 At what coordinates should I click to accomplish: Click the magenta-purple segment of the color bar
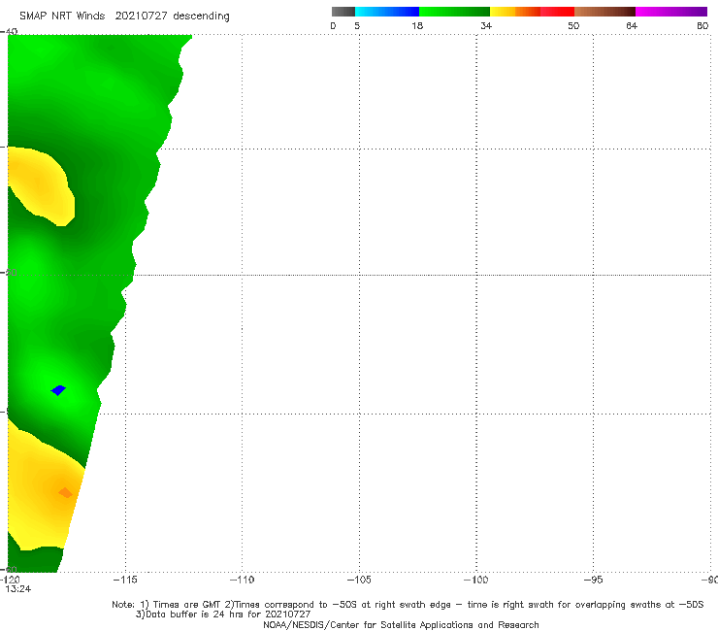[x=671, y=12]
